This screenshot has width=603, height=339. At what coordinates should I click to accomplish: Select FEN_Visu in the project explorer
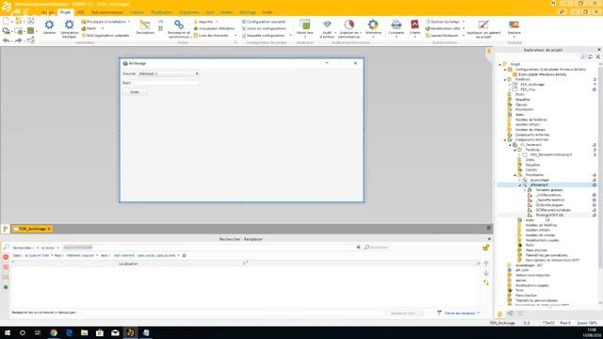pyautogui.click(x=528, y=89)
